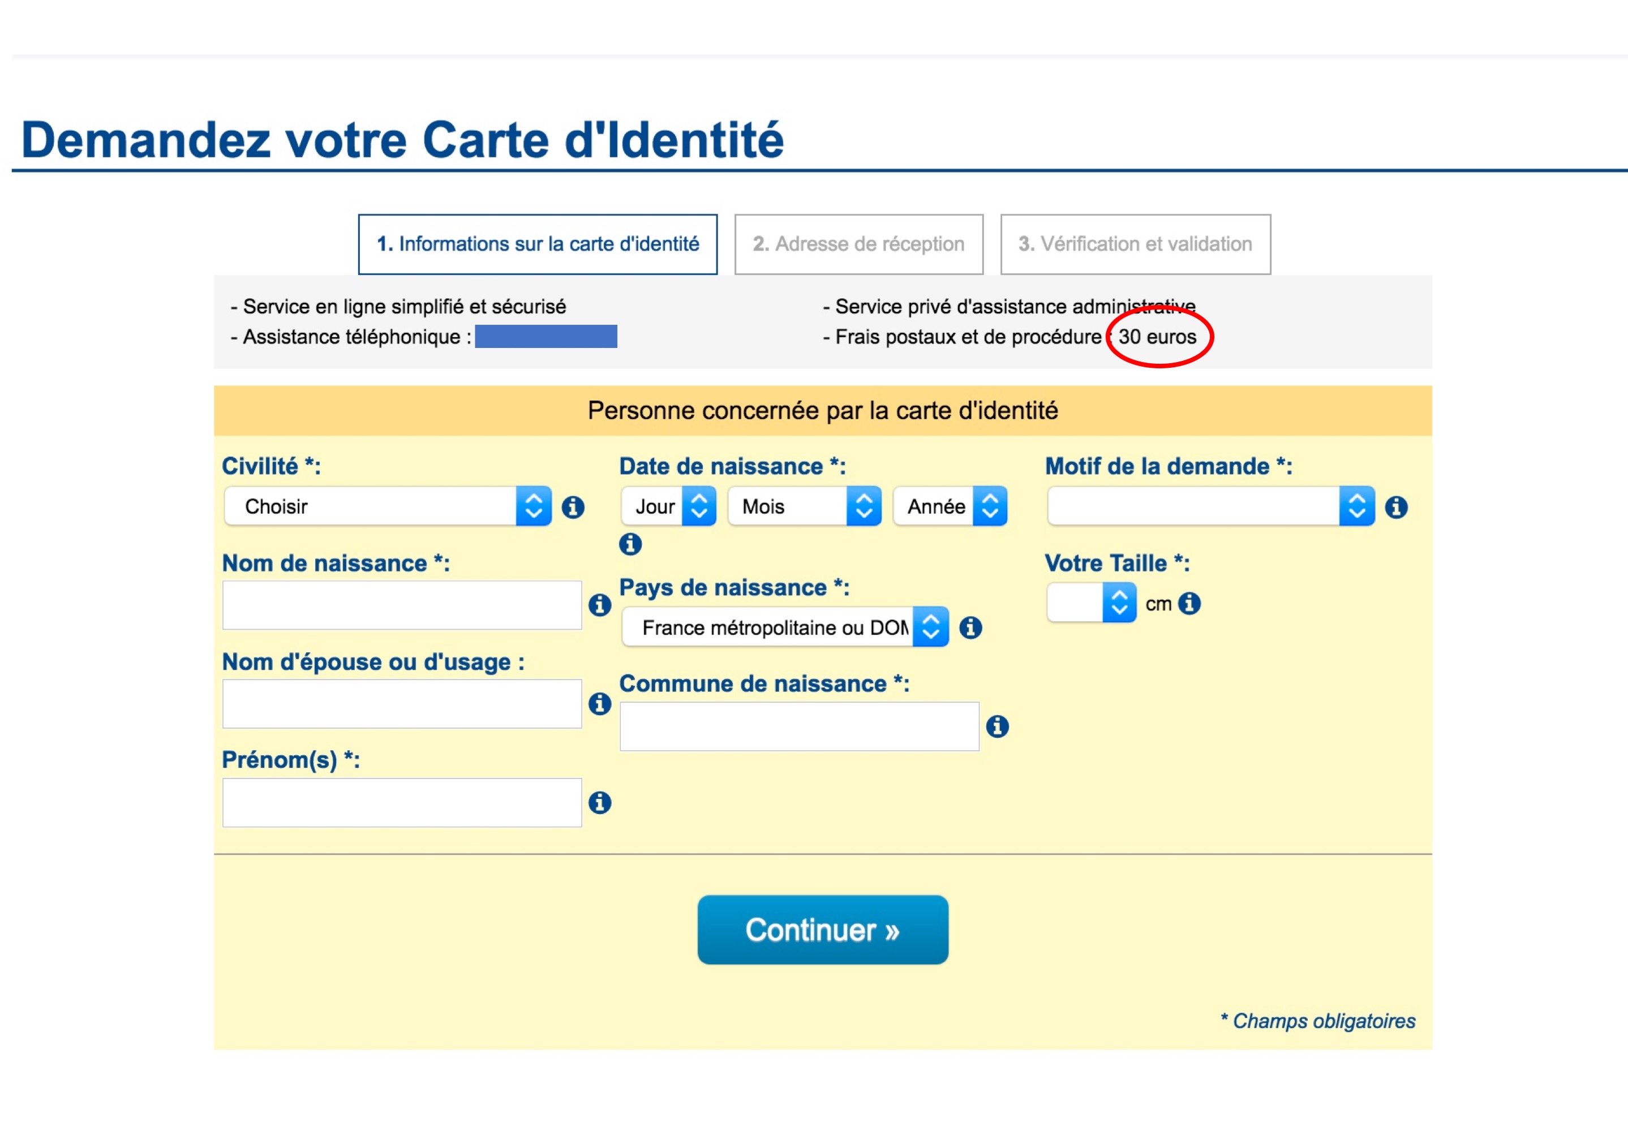This screenshot has width=1628, height=1127.
Task: Click the 'Votre Taille *:' label
Action: click(1118, 563)
